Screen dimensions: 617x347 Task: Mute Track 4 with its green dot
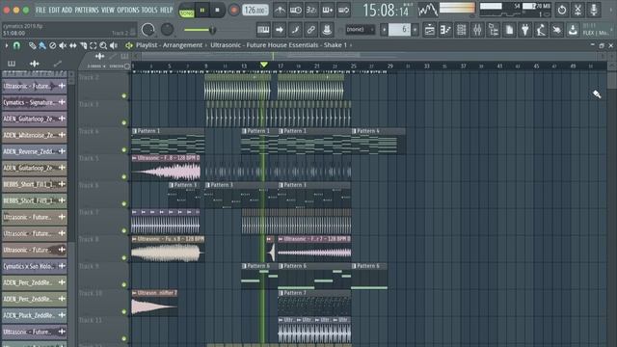(x=124, y=150)
